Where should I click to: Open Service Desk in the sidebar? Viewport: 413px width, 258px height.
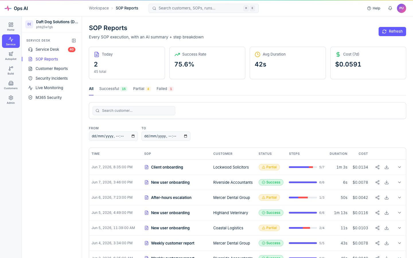[52, 50]
